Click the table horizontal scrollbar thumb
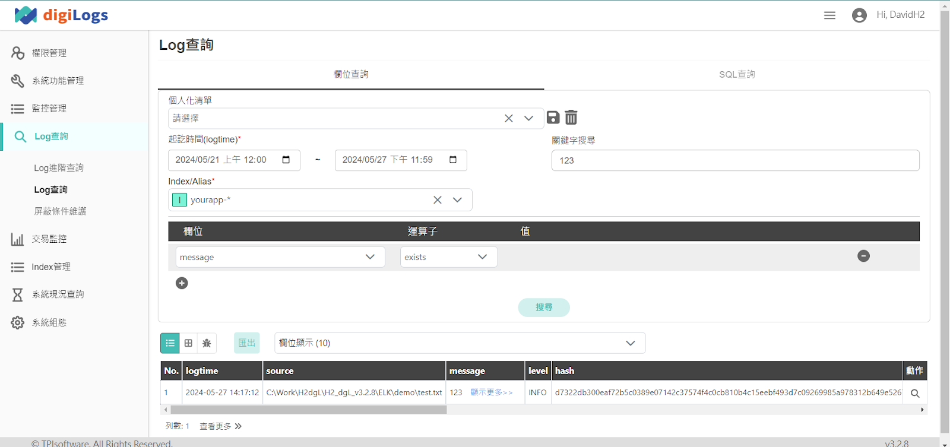The height and width of the screenshot is (447, 950). tap(308, 410)
